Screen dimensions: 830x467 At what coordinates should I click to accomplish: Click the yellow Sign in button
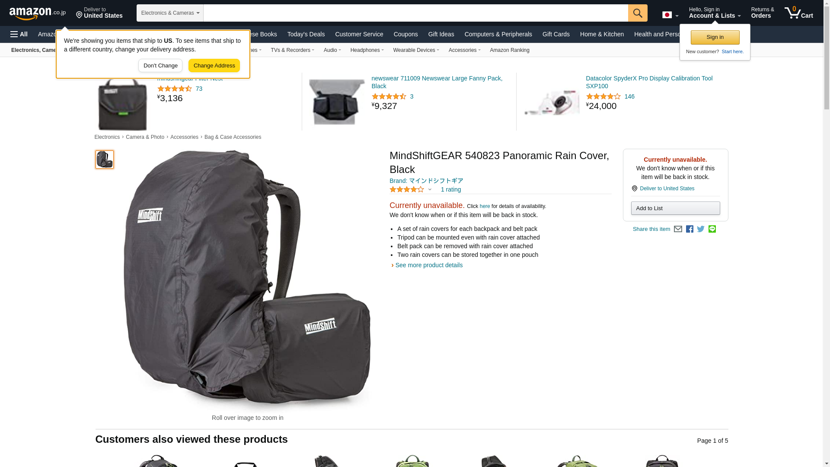[x=715, y=37]
